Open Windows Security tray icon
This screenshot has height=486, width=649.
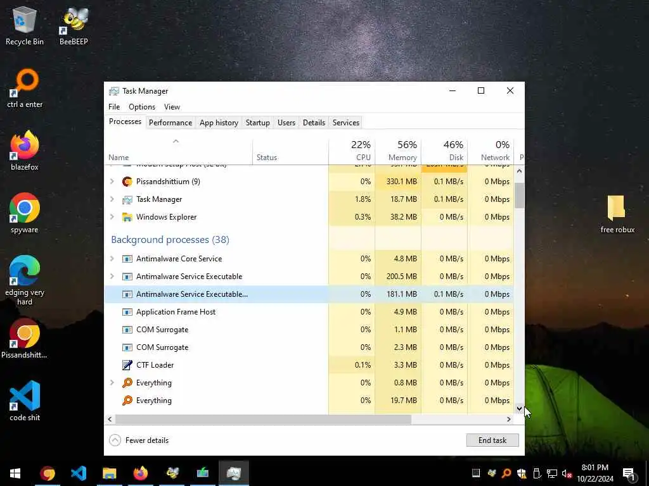click(521, 473)
